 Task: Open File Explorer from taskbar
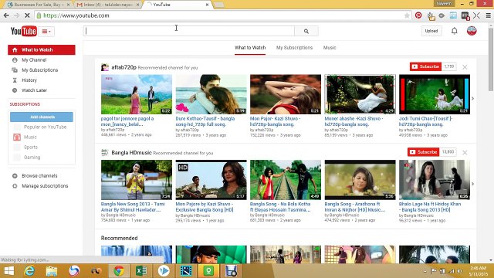[52, 271]
